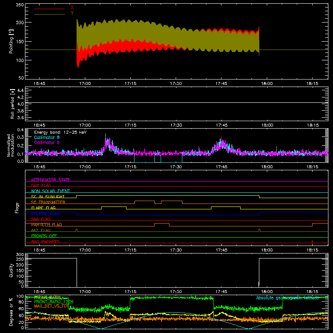
Task: Click the white roll period line at 4.0
Action: [176, 102]
